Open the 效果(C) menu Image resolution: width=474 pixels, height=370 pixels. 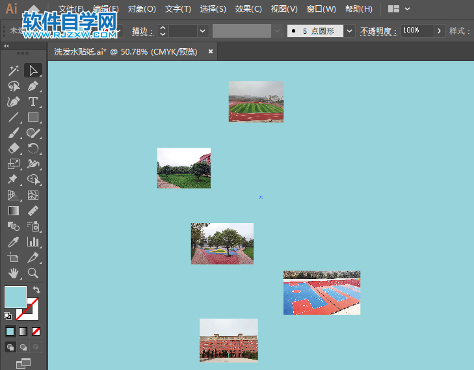pos(248,9)
